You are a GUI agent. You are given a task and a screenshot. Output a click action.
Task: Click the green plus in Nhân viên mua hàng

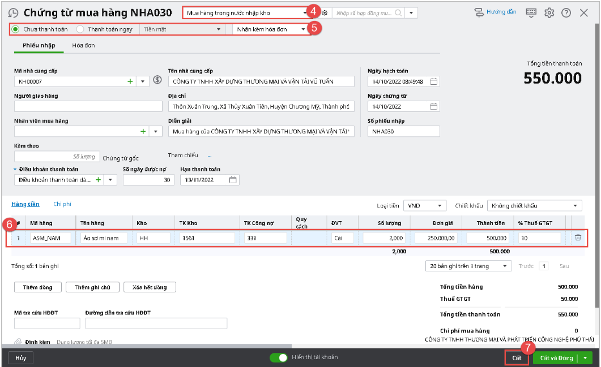[x=143, y=131]
